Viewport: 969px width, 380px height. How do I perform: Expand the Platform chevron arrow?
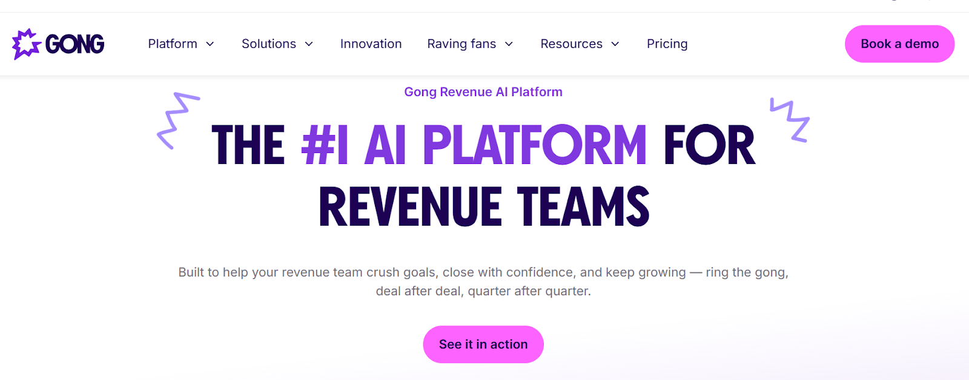[x=210, y=44]
